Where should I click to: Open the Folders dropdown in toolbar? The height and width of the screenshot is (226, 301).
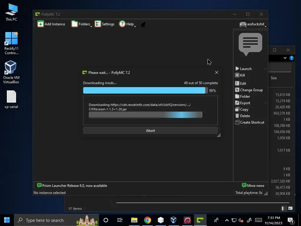pos(82,24)
